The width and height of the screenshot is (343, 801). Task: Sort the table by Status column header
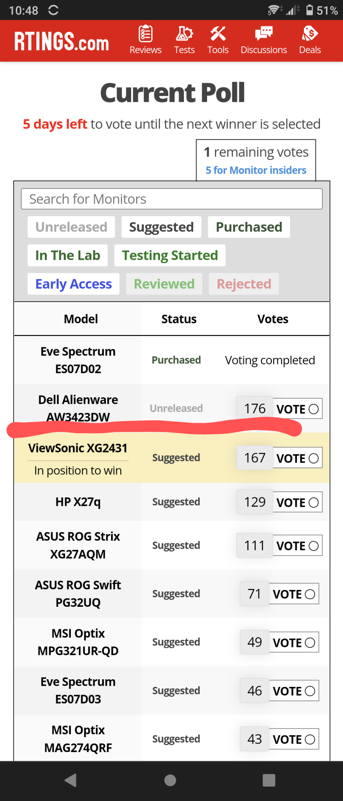click(x=179, y=319)
